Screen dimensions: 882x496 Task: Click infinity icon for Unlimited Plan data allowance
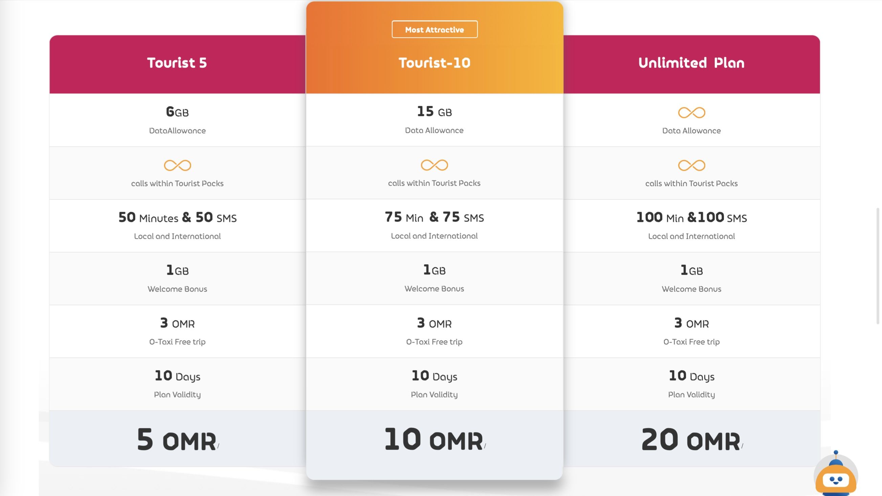tap(692, 113)
